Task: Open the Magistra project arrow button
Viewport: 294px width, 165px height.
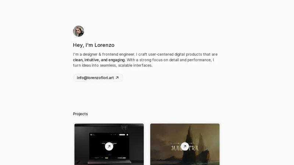Action: [x=185, y=146]
